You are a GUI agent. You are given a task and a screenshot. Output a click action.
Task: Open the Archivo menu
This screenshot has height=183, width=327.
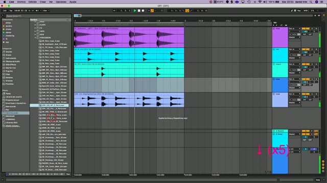click(21, 2)
